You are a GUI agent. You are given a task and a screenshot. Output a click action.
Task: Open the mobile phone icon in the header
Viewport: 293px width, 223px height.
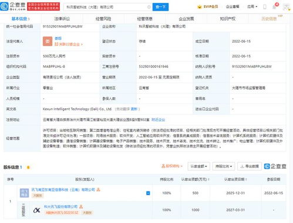click(x=265, y=7)
